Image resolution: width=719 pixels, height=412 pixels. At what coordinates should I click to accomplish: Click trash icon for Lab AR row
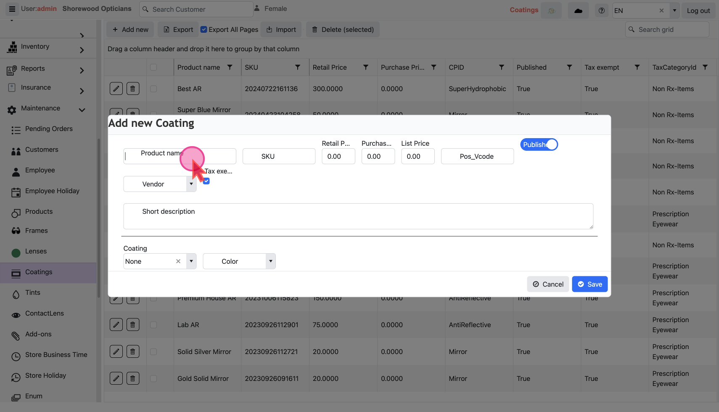coord(133,325)
